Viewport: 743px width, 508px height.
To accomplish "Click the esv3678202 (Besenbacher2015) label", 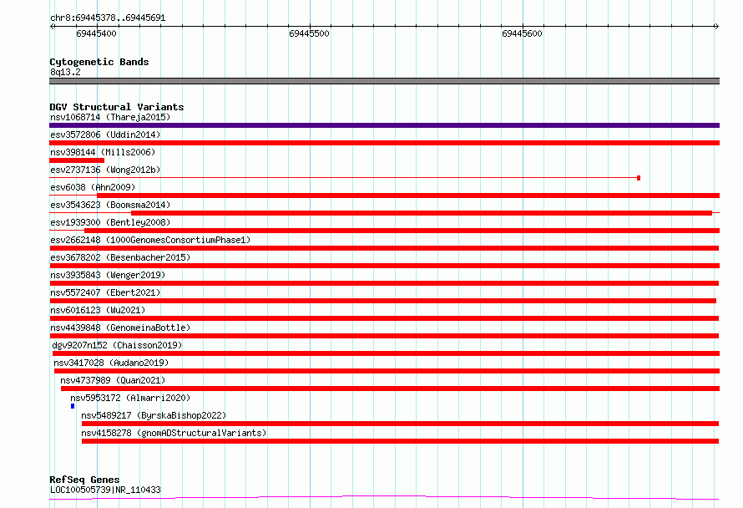I will (x=120, y=257).
